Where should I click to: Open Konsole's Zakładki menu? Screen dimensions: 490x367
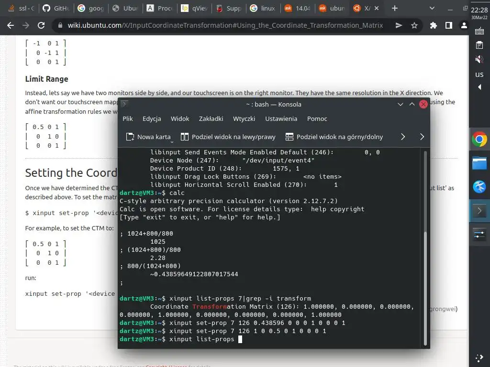click(x=211, y=119)
